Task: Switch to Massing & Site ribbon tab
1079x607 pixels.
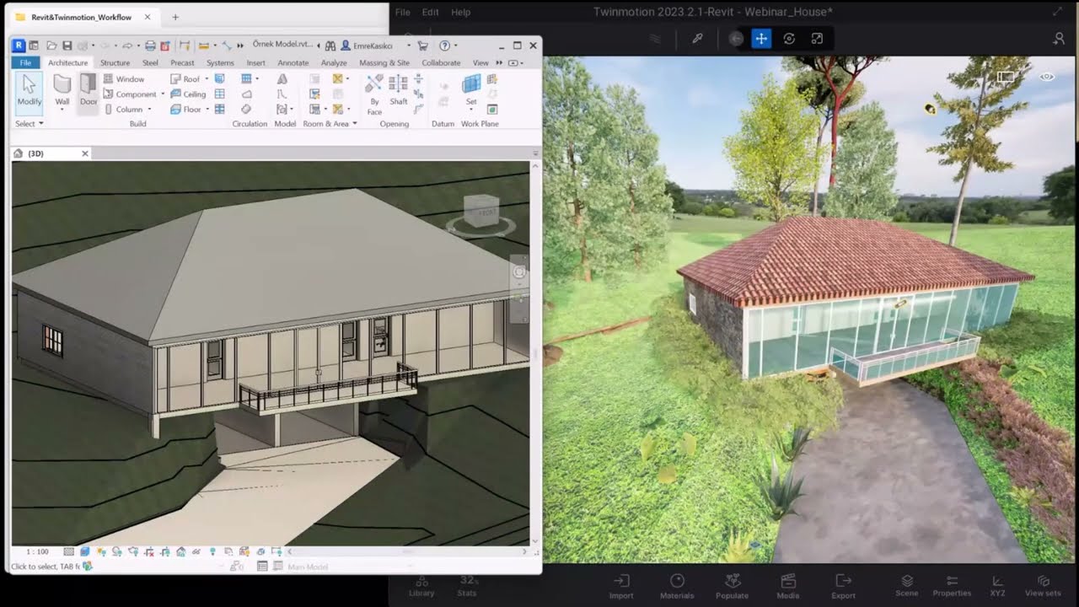Action: click(384, 62)
